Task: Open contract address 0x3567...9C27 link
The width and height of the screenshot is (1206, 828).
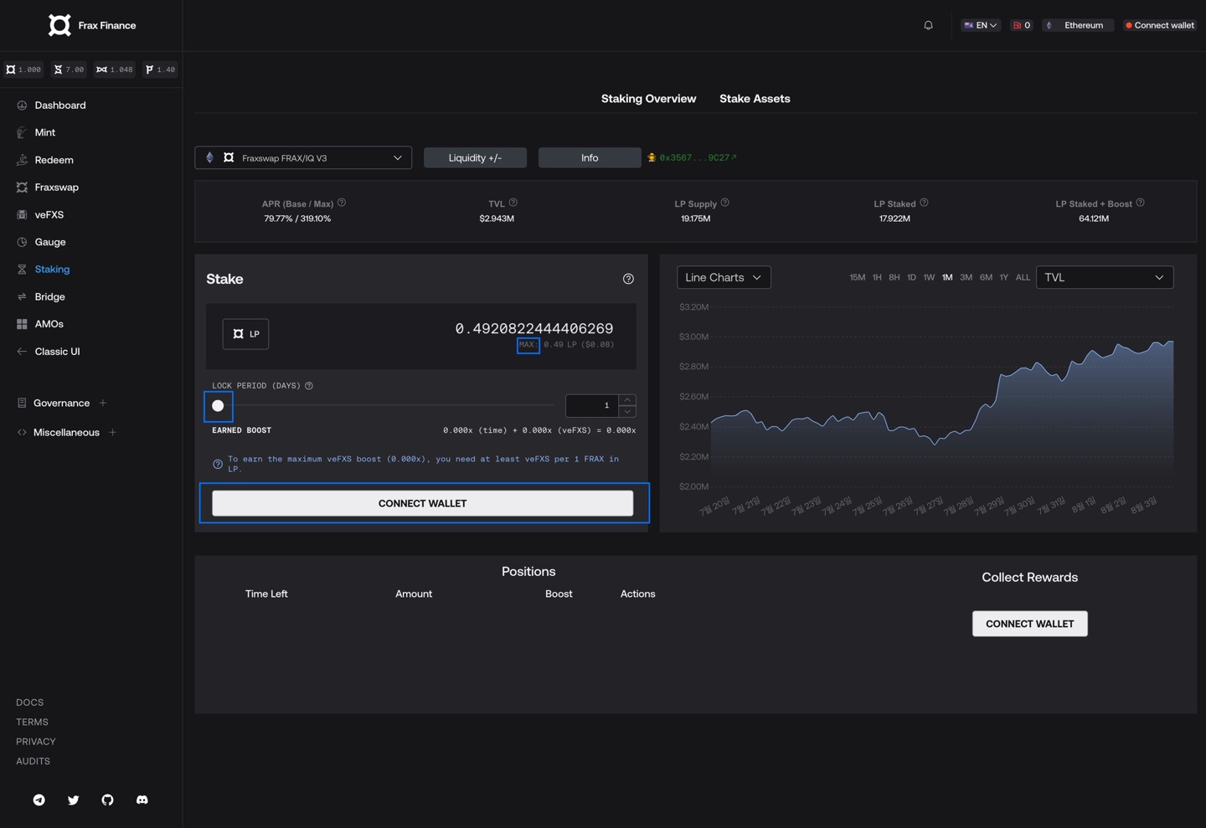Action: 697,157
